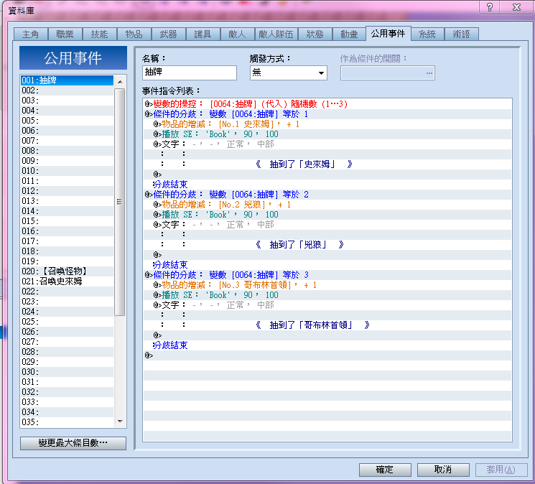The height and width of the screenshot is (484, 535).
Task: Select the 動畫 tab
Action: coord(349,34)
